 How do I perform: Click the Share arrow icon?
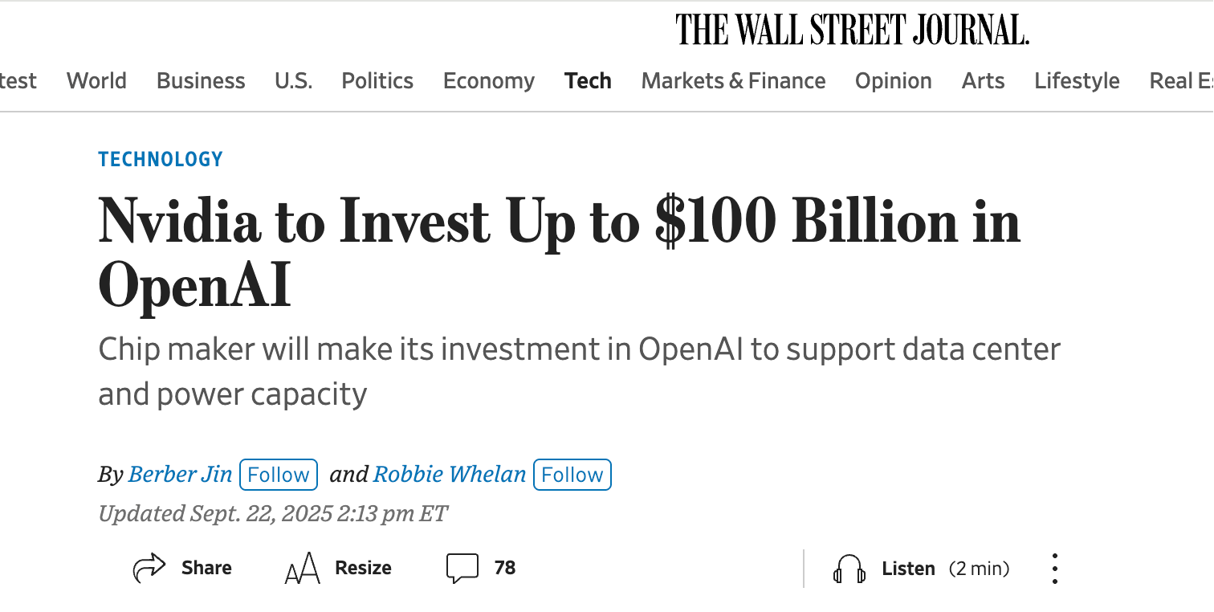149,568
